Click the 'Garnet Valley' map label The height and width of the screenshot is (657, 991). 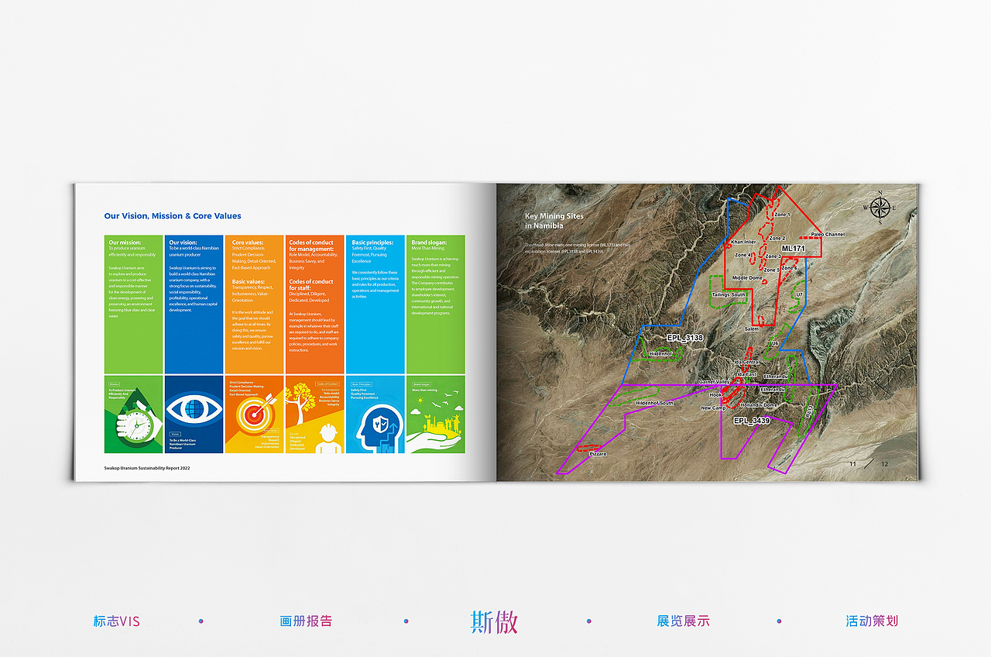[714, 382]
